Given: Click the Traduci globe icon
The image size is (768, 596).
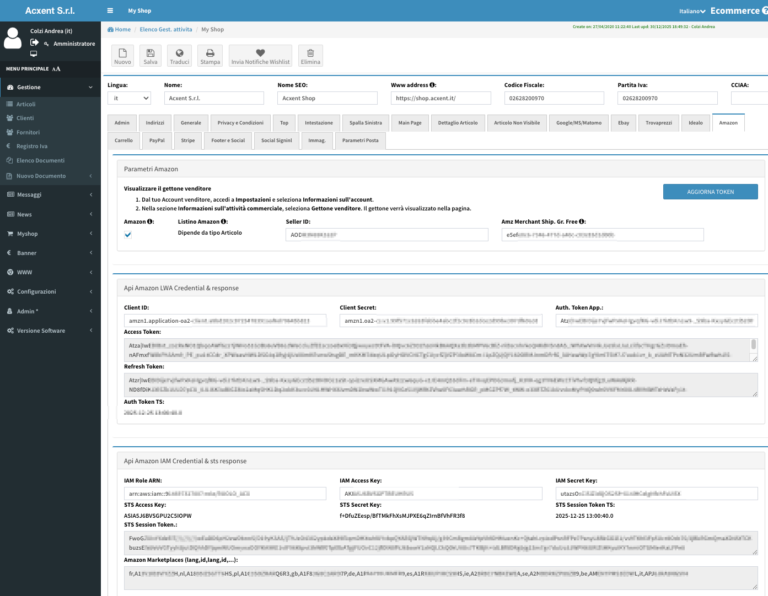Looking at the screenshot, I should pos(179,53).
